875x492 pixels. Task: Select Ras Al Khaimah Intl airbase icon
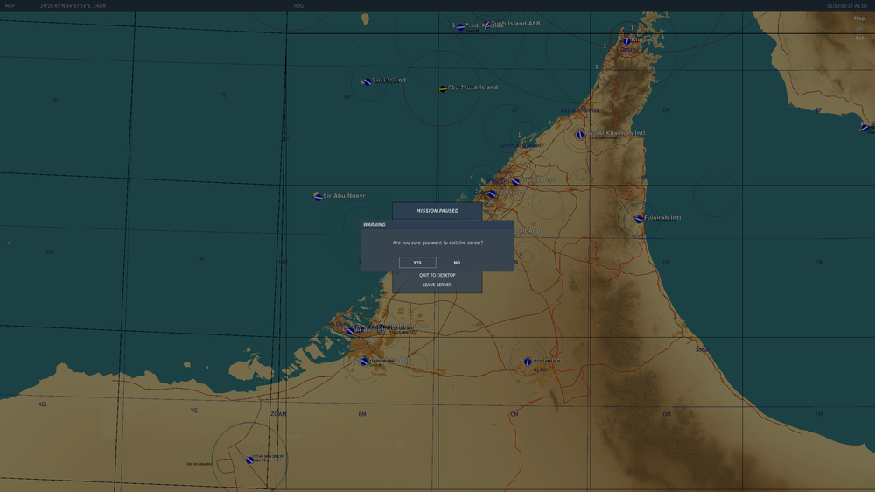[580, 135]
